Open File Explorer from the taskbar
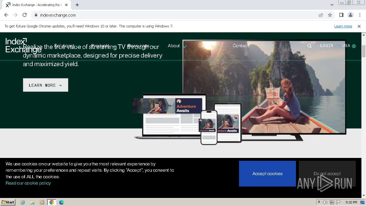 [32, 202]
